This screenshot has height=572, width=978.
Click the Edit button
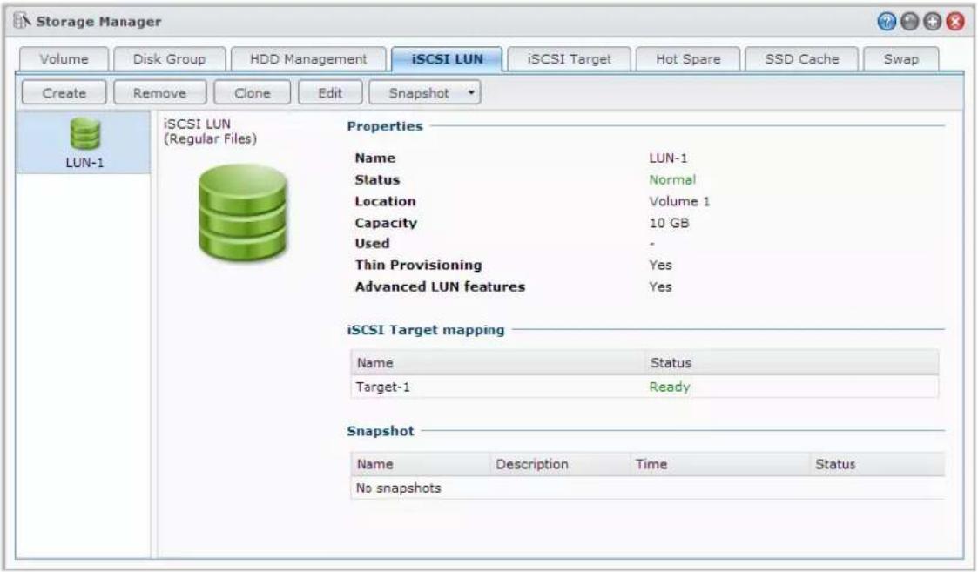[x=330, y=93]
